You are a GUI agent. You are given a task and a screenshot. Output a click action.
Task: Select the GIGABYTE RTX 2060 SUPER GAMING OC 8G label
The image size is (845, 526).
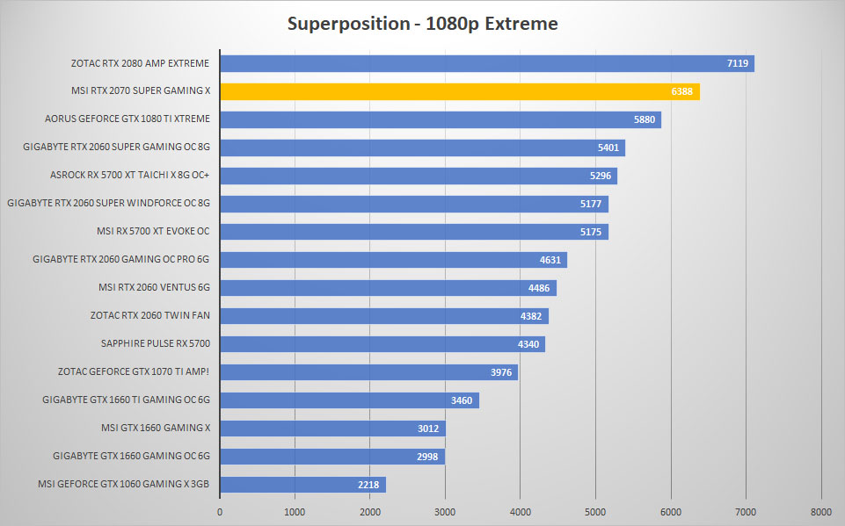[x=116, y=147]
